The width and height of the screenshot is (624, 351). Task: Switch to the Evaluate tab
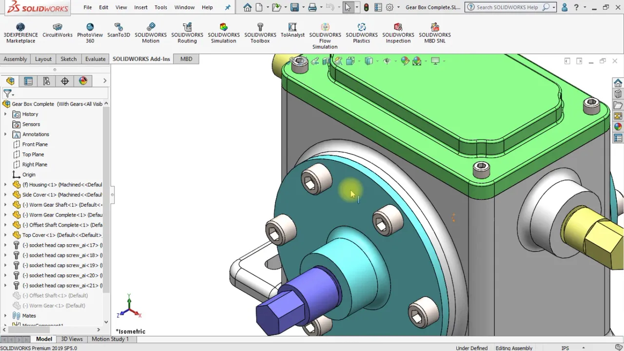pyautogui.click(x=96, y=59)
